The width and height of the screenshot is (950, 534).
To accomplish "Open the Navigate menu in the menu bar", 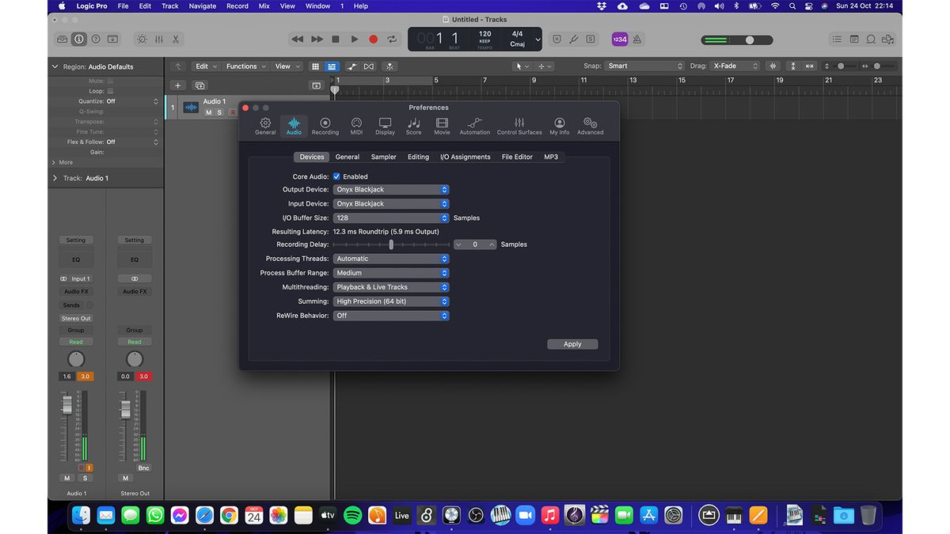I will click(202, 6).
